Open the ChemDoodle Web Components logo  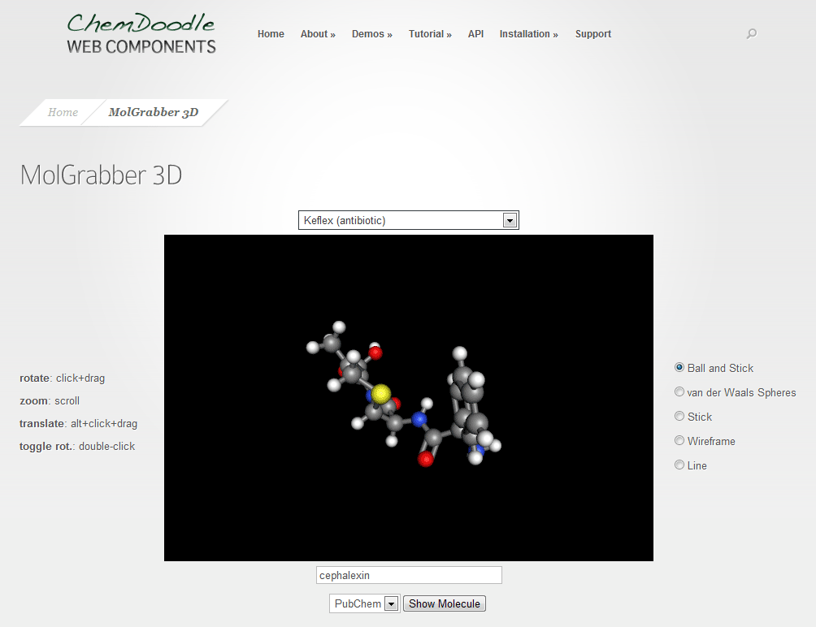pos(141,34)
